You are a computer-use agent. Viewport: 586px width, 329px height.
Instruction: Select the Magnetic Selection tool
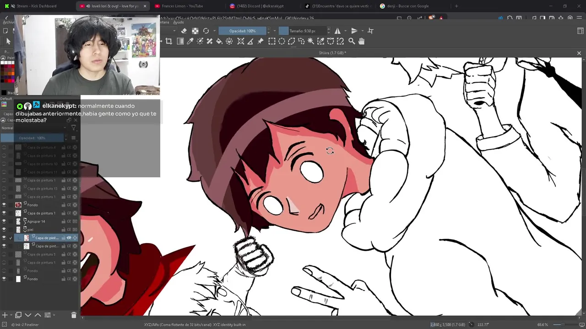pos(340,41)
